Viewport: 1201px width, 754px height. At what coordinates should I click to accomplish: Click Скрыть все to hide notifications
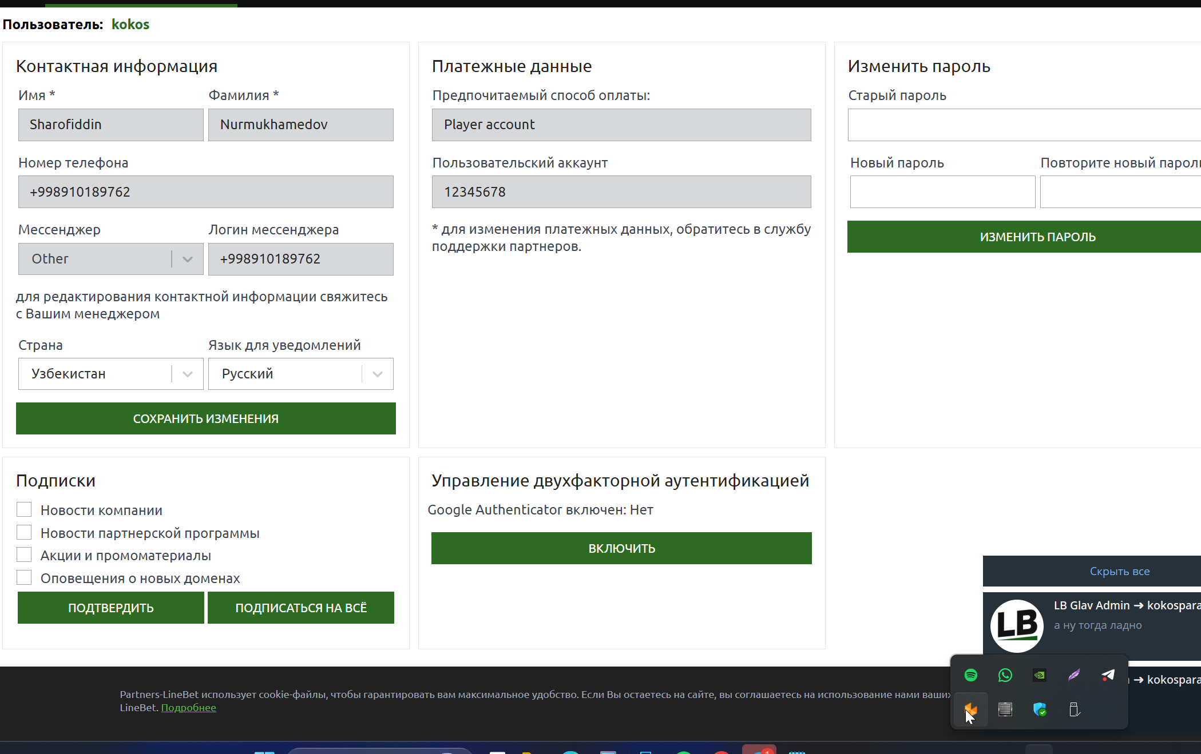point(1119,571)
